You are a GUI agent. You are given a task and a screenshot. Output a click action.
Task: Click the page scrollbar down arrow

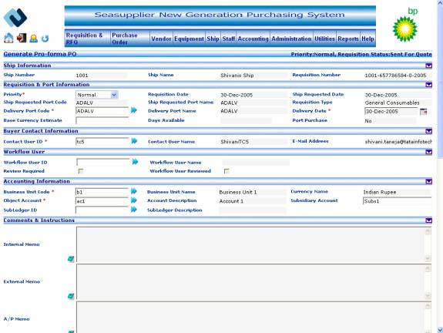pyautogui.click(x=440, y=330)
